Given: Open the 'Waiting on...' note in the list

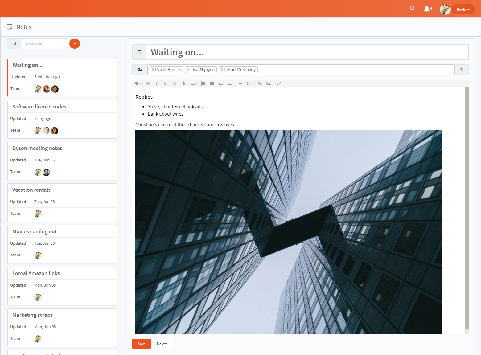Looking at the screenshot, I should [x=28, y=65].
